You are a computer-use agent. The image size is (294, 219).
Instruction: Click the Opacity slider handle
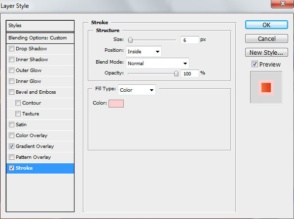[176, 73]
